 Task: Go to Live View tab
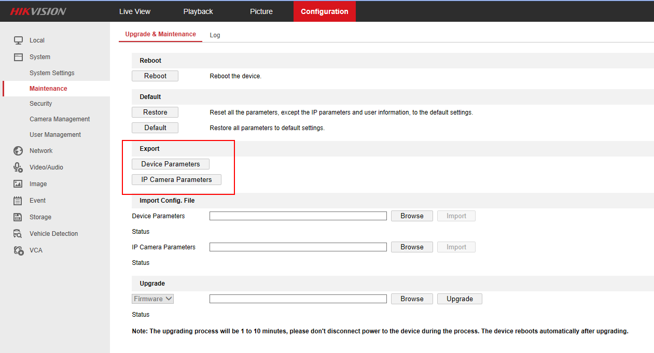[135, 11]
